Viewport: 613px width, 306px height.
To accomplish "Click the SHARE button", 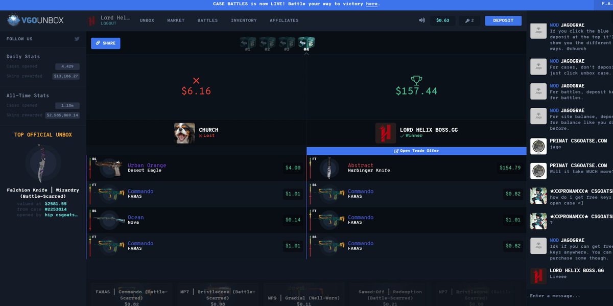I will [106, 43].
